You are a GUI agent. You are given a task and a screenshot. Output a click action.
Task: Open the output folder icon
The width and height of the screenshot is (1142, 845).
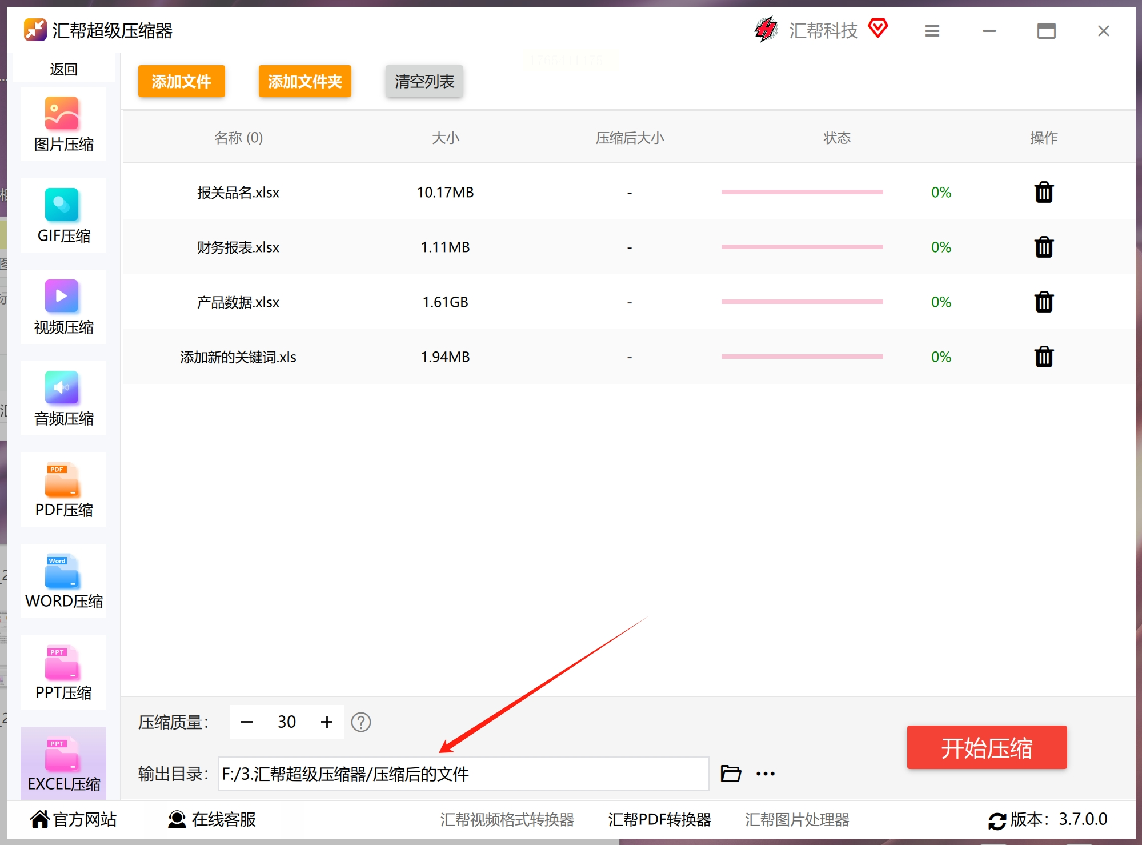730,774
